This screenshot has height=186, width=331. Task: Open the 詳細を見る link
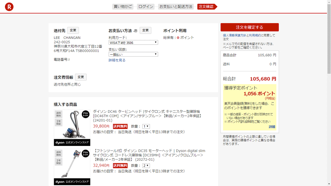click(x=117, y=60)
